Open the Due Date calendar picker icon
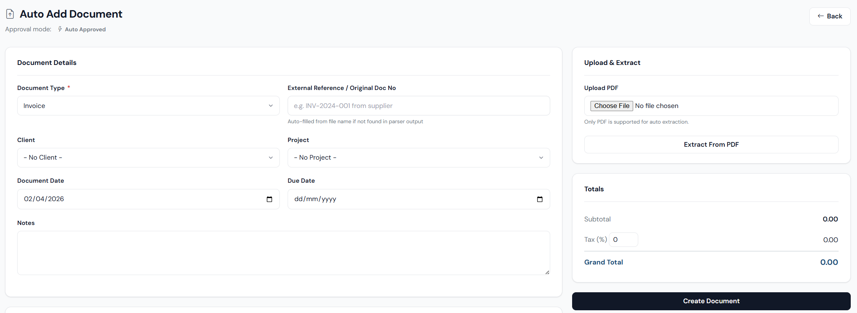857x313 pixels. point(540,199)
